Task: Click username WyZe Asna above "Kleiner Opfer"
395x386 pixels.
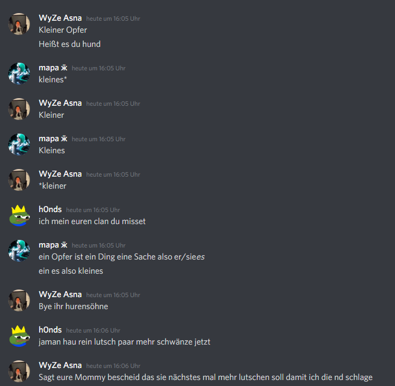Action: coord(60,18)
